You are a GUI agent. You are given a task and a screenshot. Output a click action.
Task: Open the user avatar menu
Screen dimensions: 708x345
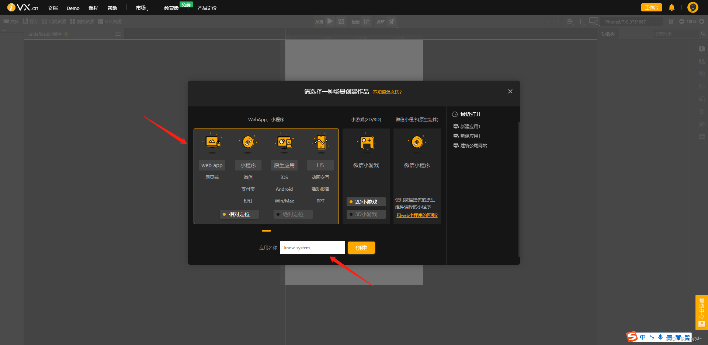[693, 7]
